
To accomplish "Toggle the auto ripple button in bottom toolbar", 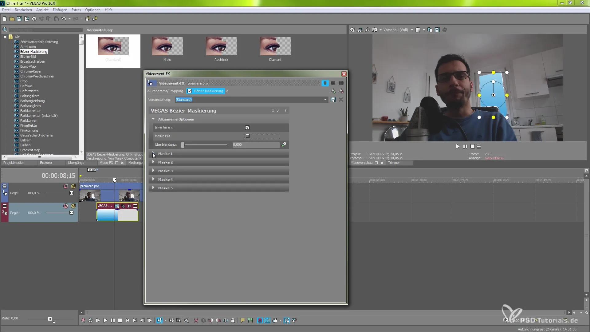I will click(x=275, y=320).
